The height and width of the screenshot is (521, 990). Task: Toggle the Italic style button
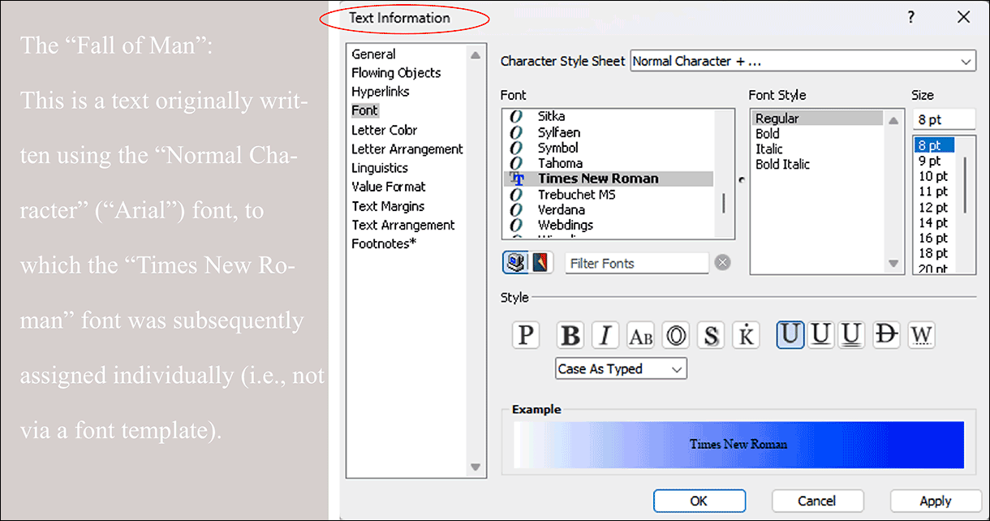click(x=605, y=335)
